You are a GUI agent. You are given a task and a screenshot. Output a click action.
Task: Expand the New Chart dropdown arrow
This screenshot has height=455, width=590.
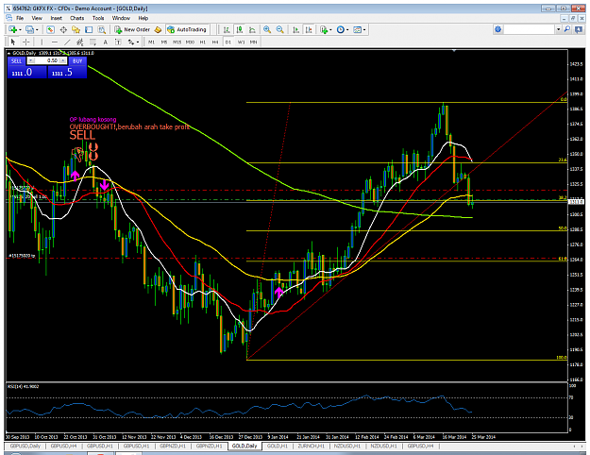[x=20, y=29]
